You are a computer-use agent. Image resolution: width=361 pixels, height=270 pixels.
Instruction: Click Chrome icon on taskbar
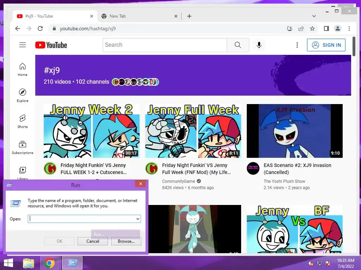click(x=49, y=263)
